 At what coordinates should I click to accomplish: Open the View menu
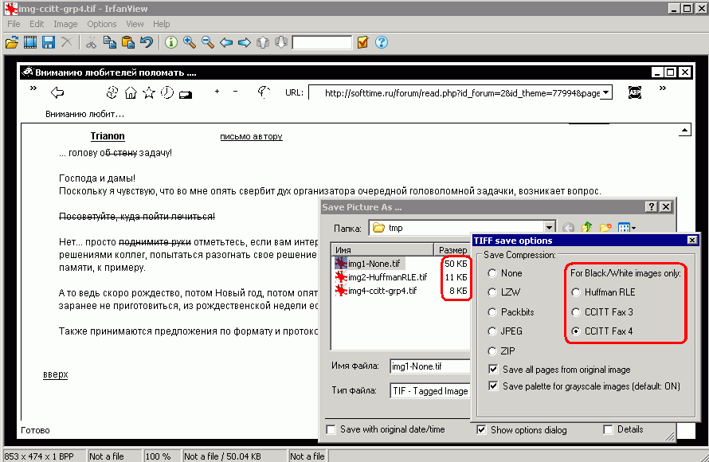pyautogui.click(x=135, y=24)
